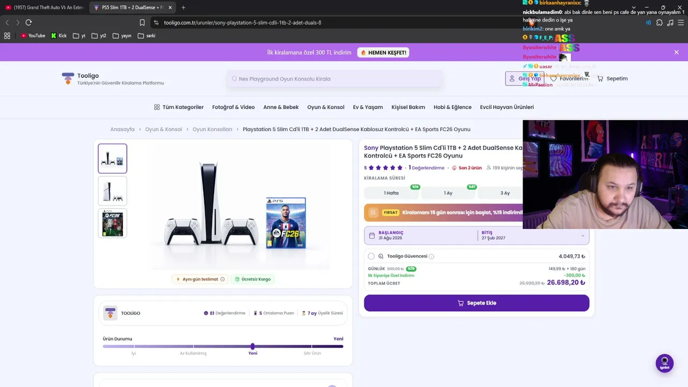The height and width of the screenshot is (387, 688).
Task: Click the Ücretsiz Kargo box icon
Action: click(237, 279)
